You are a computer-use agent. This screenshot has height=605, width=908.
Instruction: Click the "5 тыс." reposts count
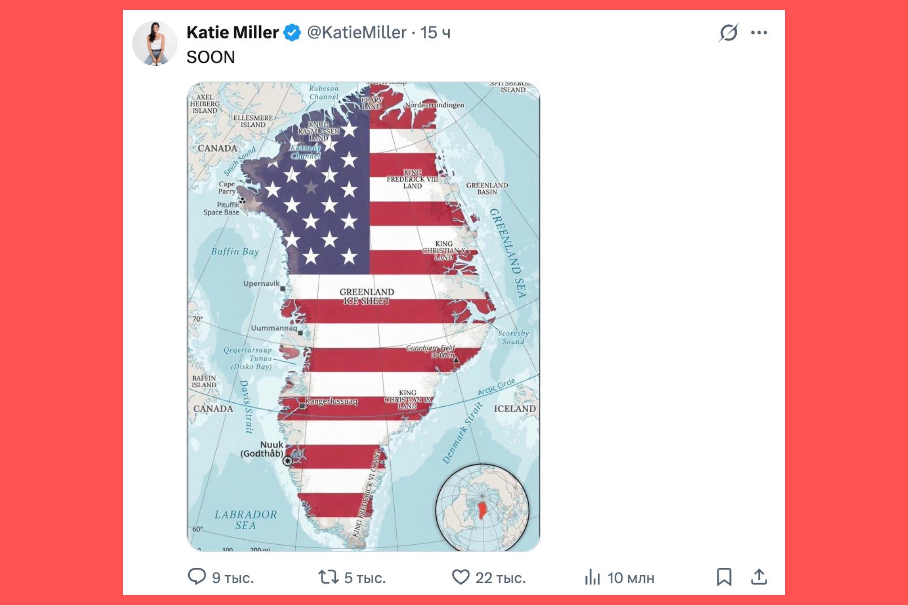[x=365, y=578]
